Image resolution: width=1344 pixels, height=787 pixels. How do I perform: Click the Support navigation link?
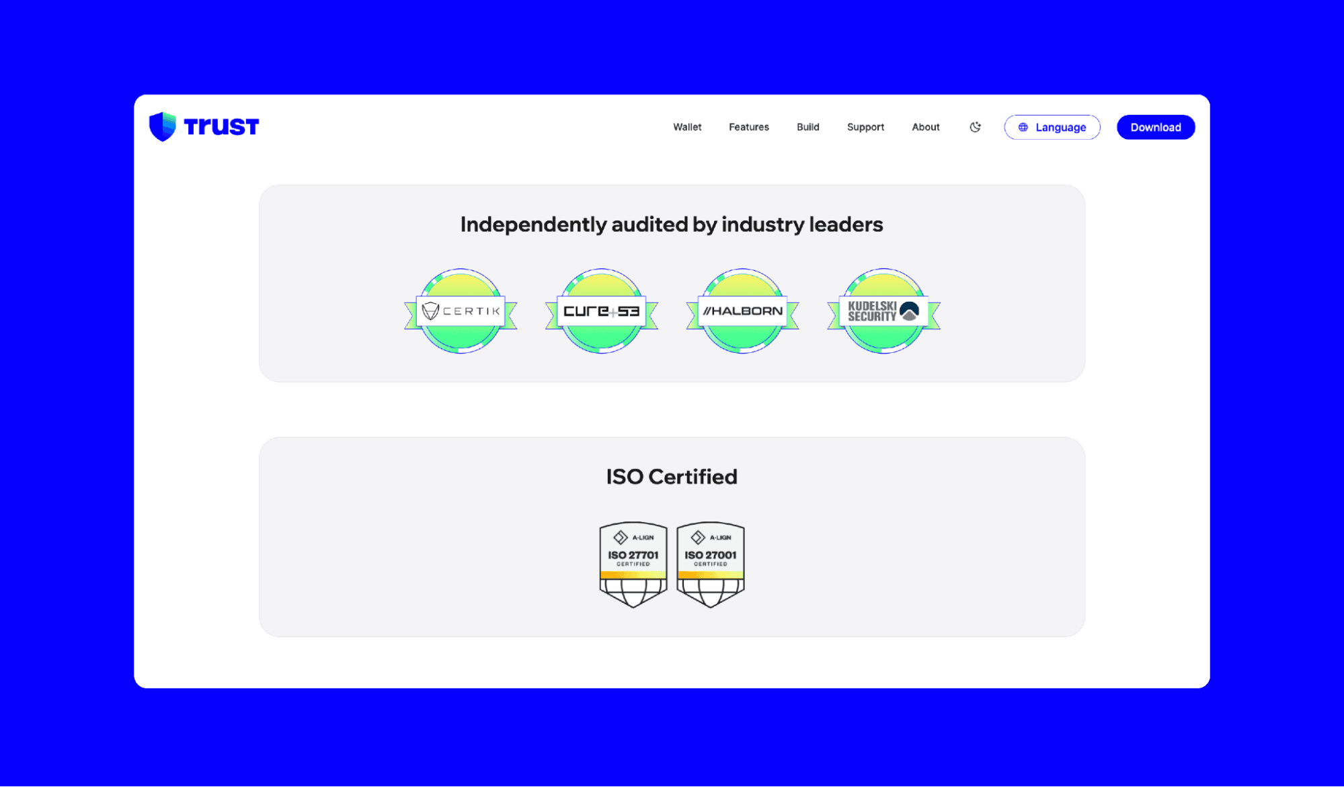(x=864, y=126)
